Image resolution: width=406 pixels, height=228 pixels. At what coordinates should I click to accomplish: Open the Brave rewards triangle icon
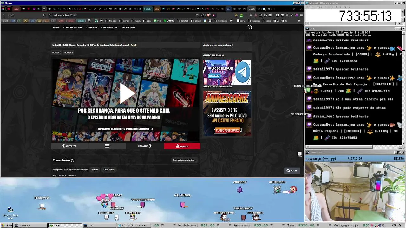pos(214,15)
